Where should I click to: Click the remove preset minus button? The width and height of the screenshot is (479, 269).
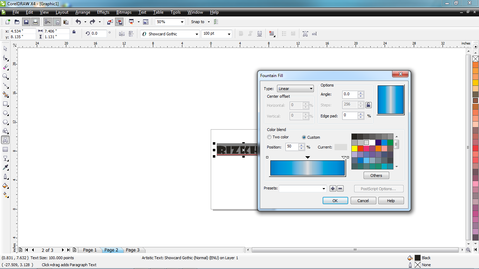click(340, 189)
